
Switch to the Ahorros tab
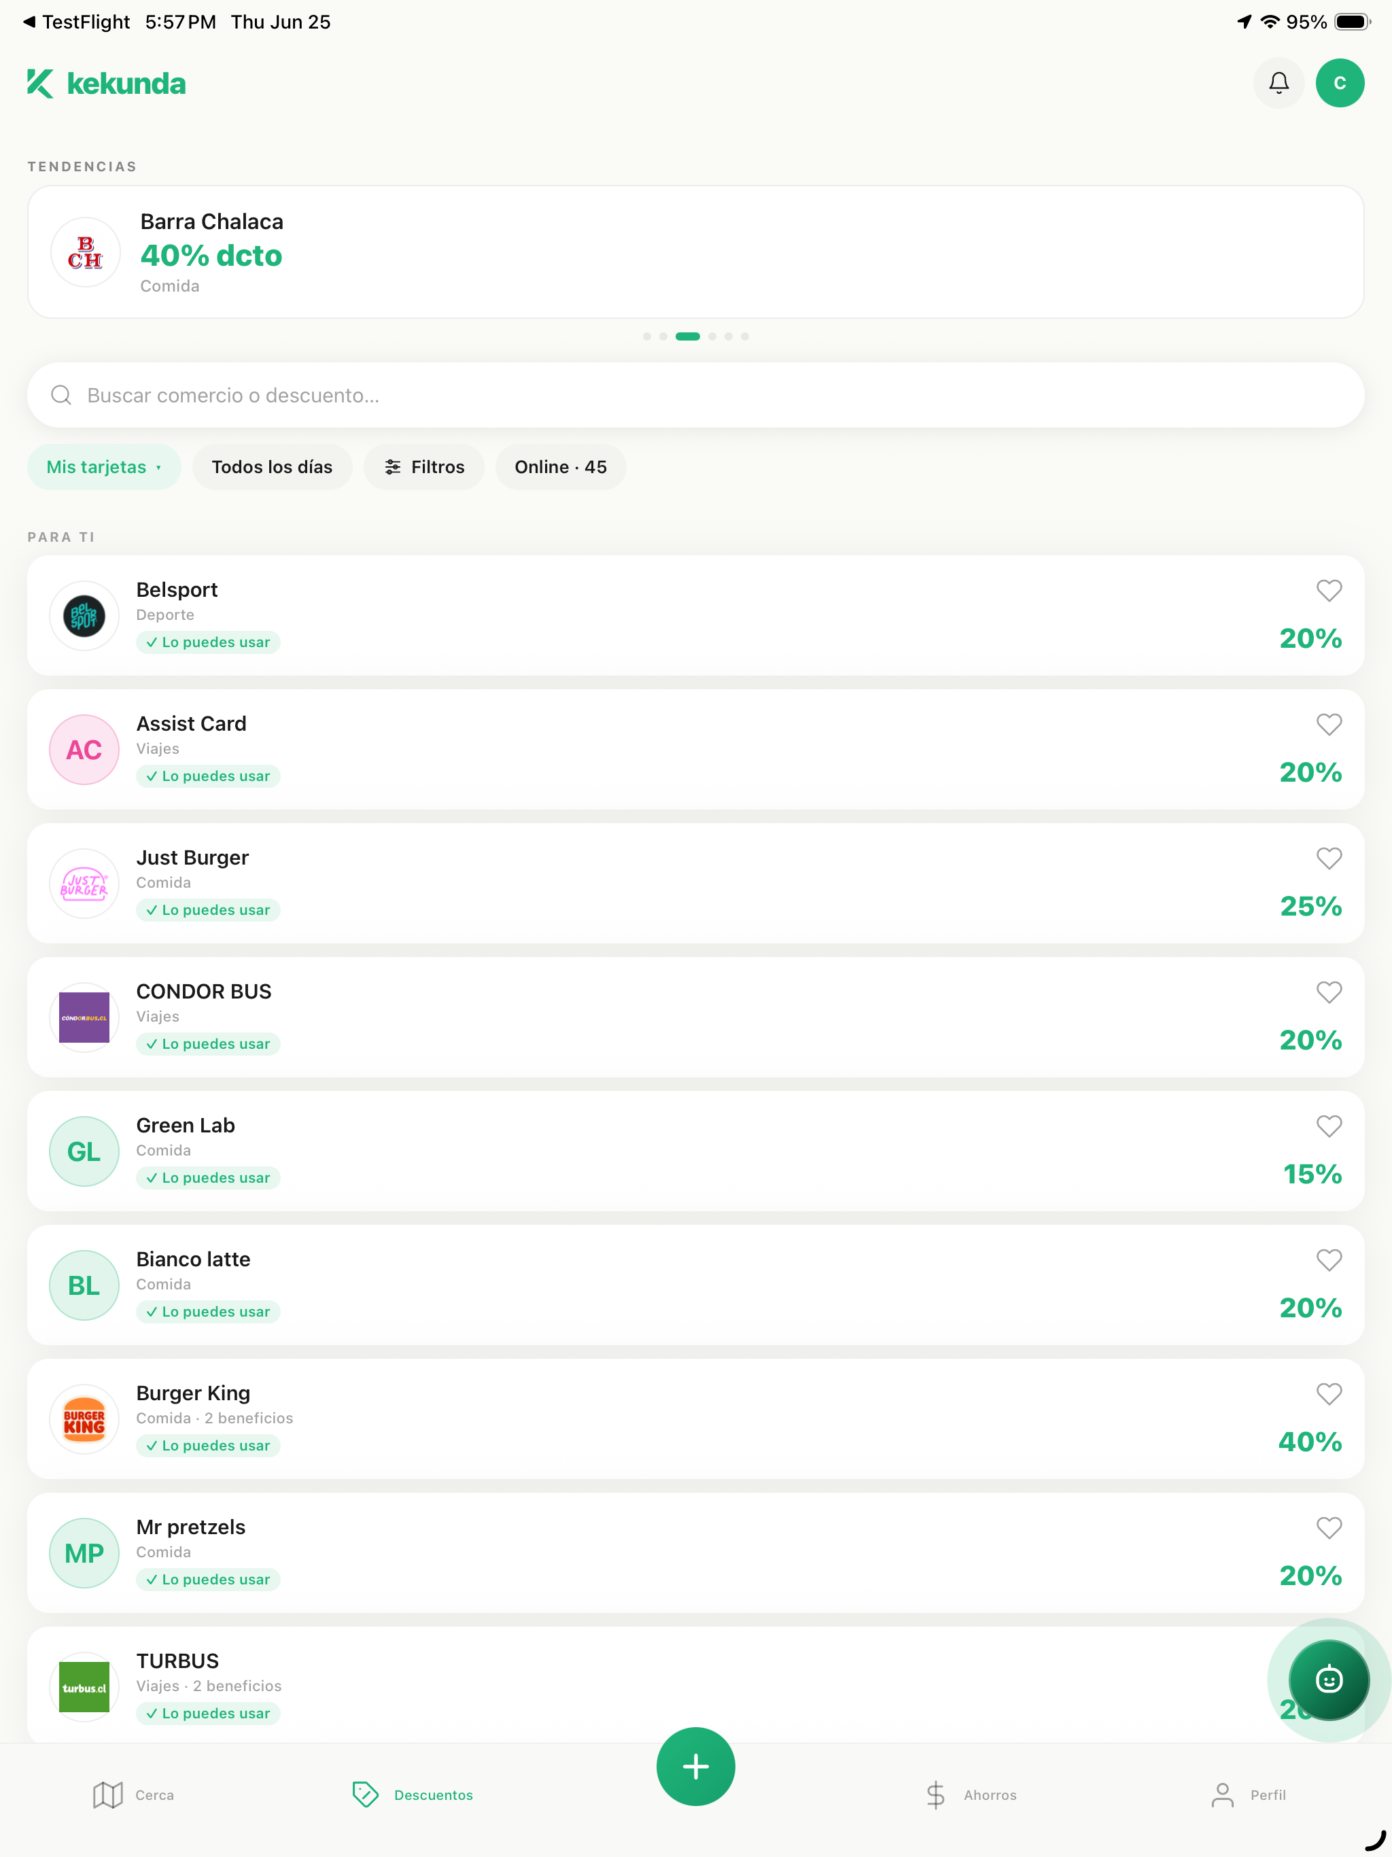tap(971, 1795)
